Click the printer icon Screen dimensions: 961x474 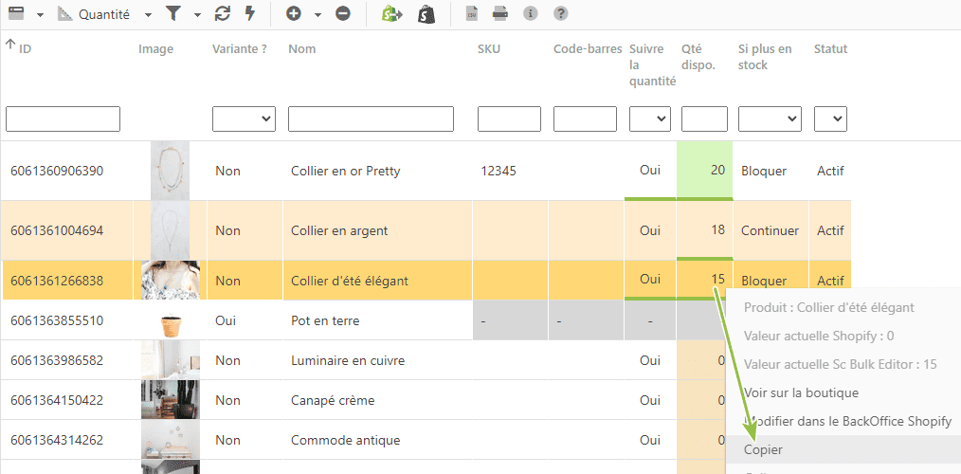(x=500, y=13)
